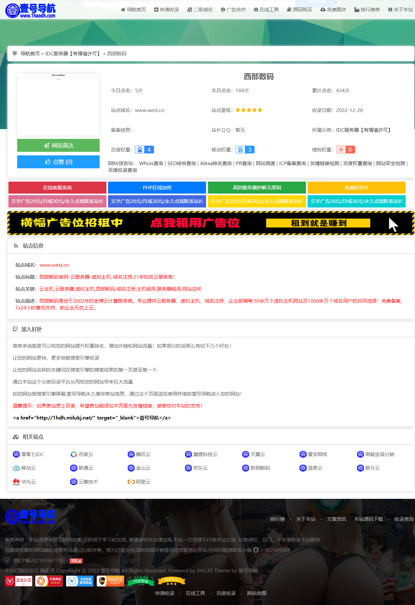Click 阿里云 orange logo icon
This screenshot has width=415, height=605.
pos(131,482)
